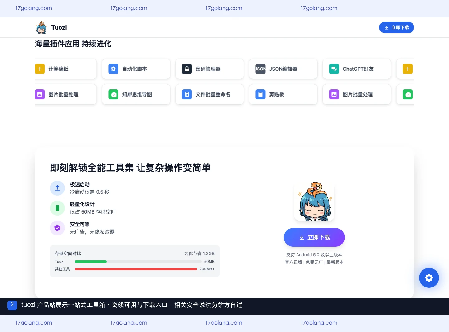Click the chat bubble icon for ChatGPT好友
The height and width of the screenshot is (332, 449).
(x=334, y=69)
